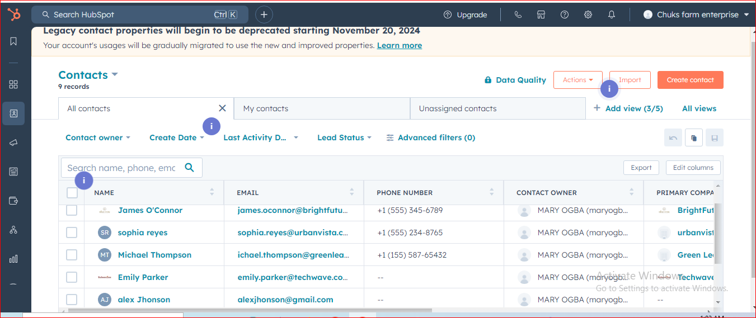Open the Help question mark icon
The image size is (756, 318).
tap(565, 15)
